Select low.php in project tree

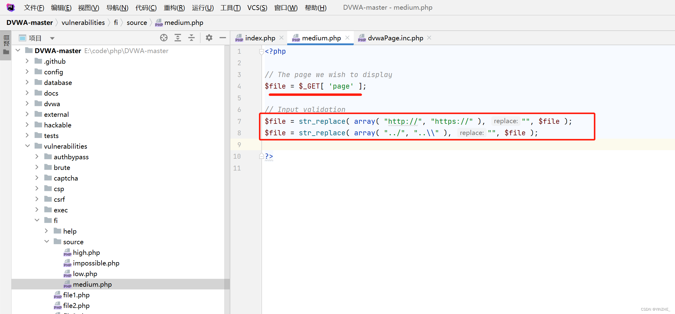point(85,274)
